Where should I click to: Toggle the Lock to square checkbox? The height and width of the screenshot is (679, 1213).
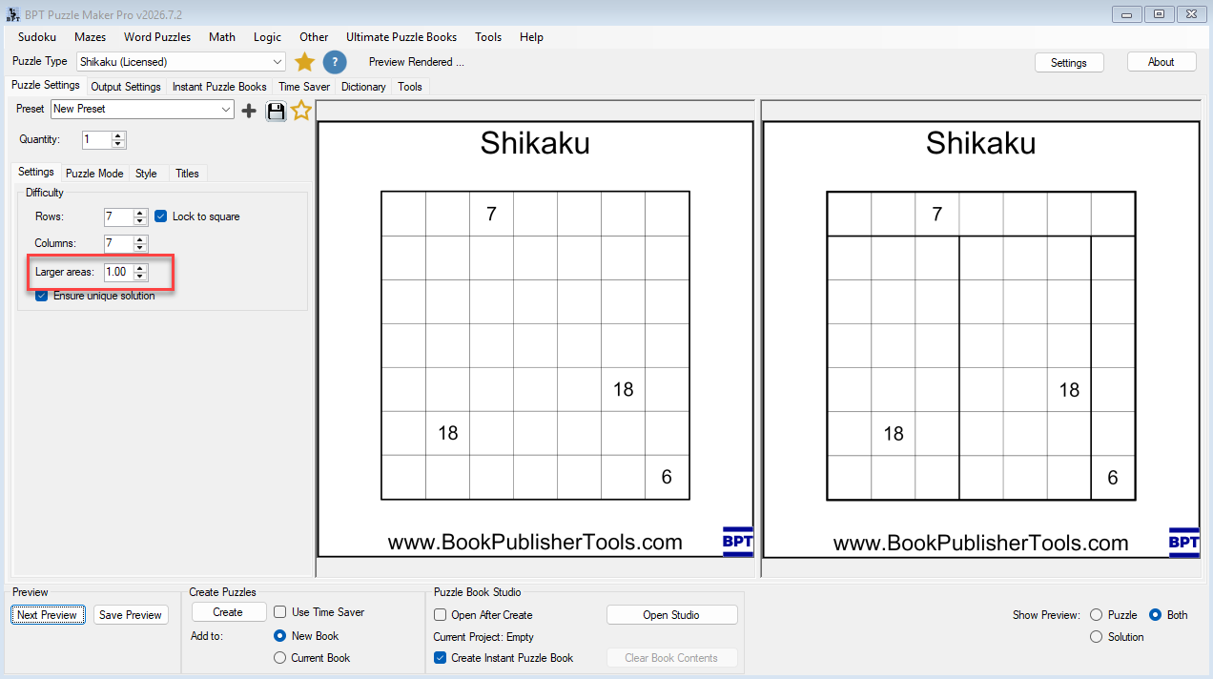tap(160, 216)
